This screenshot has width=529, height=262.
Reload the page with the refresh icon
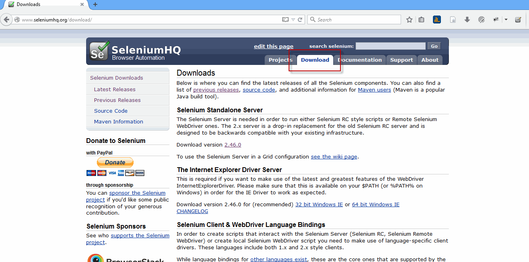pyautogui.click(x=300, y=20)
